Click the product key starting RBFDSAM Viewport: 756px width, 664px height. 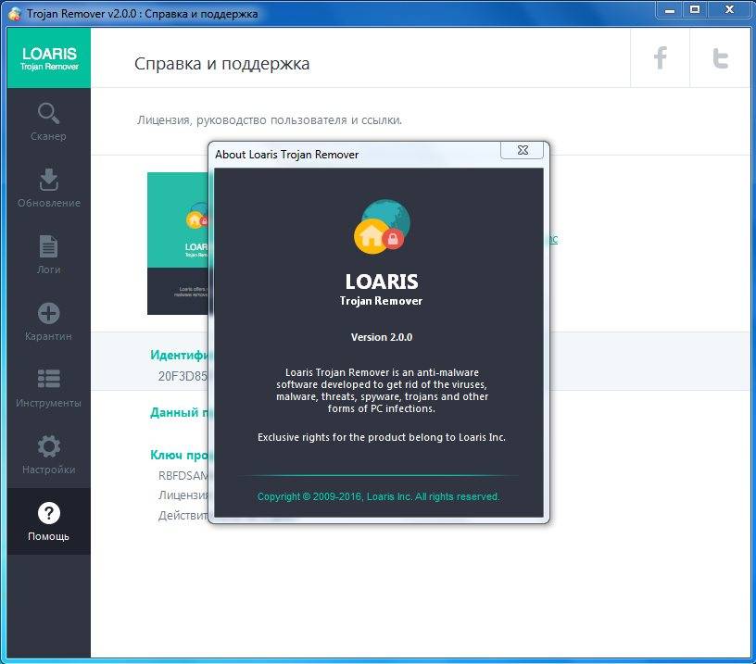(183, 476)
